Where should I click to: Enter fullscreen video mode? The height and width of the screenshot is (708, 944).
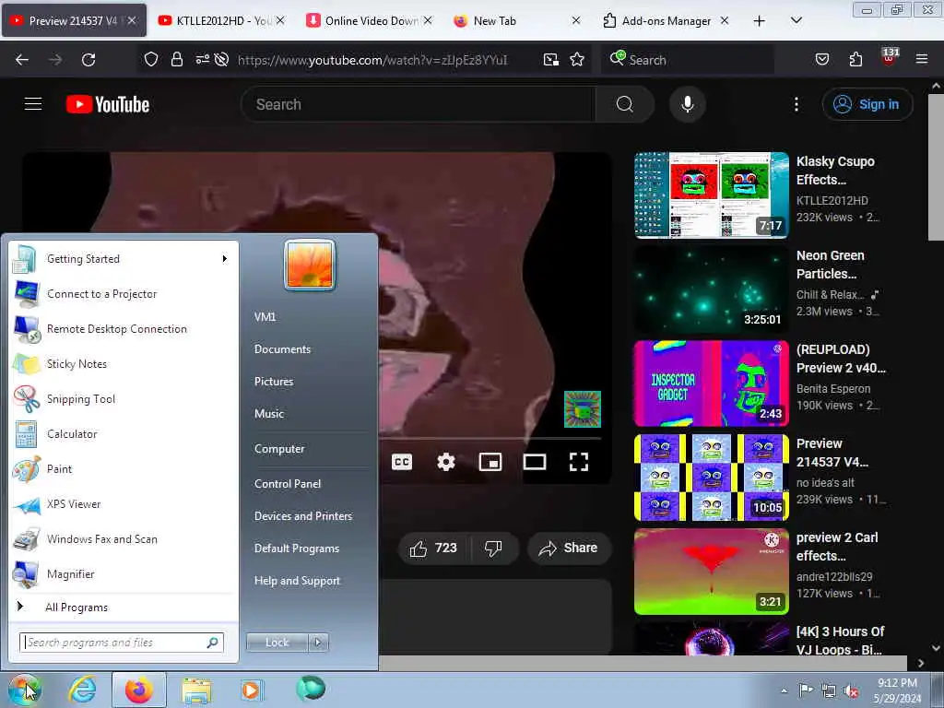(x=579, y=462)
